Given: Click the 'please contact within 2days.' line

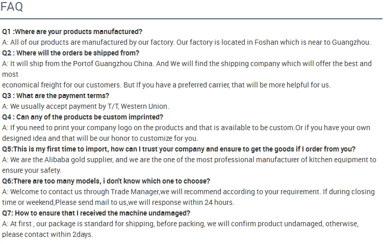Looking at the screenshot, I should coord(47,234).
